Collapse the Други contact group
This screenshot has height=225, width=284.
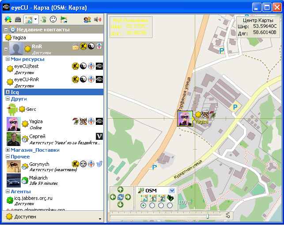8,99
